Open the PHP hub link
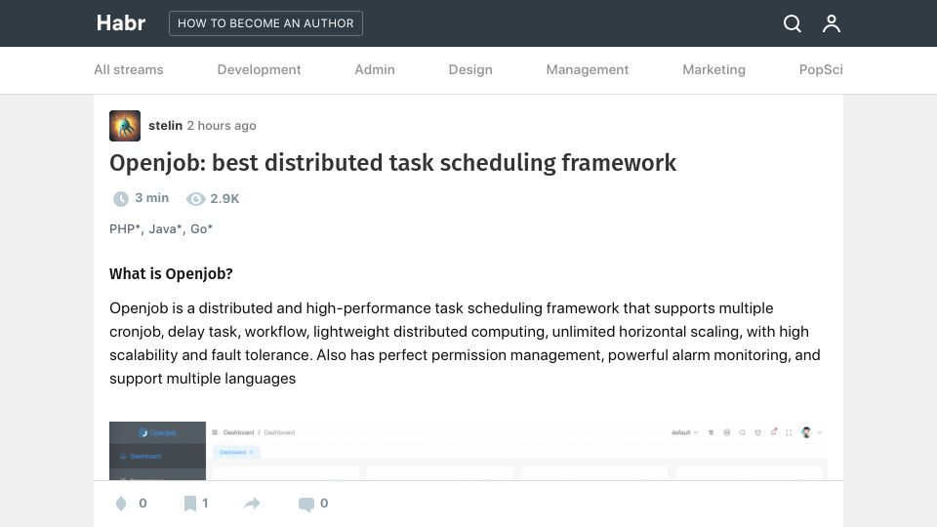Image resolution: width=937 pixels, height=527 pixels. (125, 228)
